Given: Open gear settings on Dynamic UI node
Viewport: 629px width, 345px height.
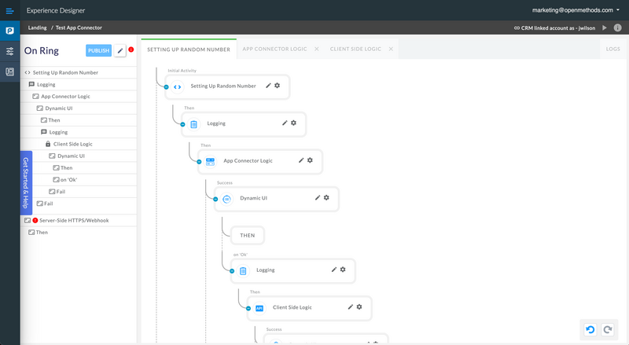Looking at the screenshot, I should [326, 197].
